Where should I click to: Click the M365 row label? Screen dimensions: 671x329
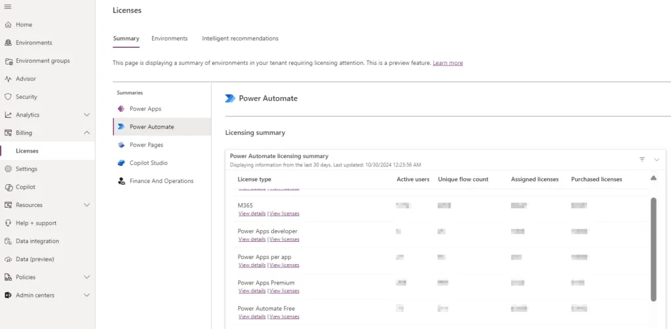point(245,205)
